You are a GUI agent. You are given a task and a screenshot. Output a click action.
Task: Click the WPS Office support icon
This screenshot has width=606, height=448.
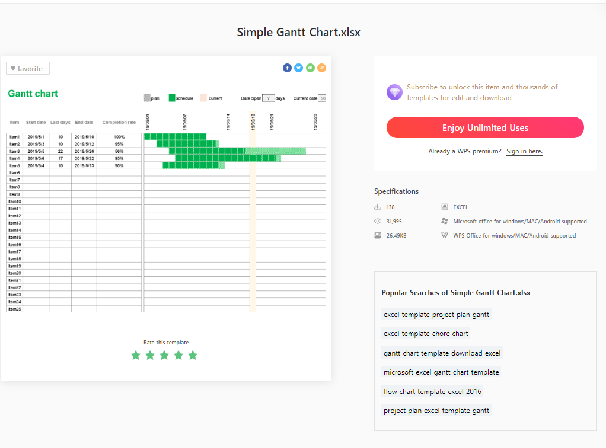[x=444, y=235]
